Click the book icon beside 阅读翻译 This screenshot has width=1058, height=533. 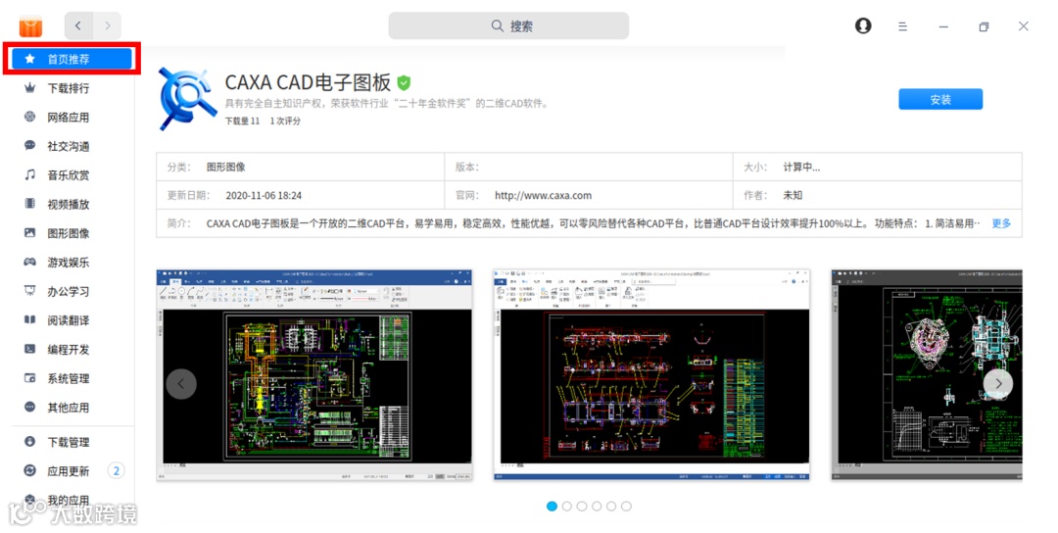click(29, 319)
